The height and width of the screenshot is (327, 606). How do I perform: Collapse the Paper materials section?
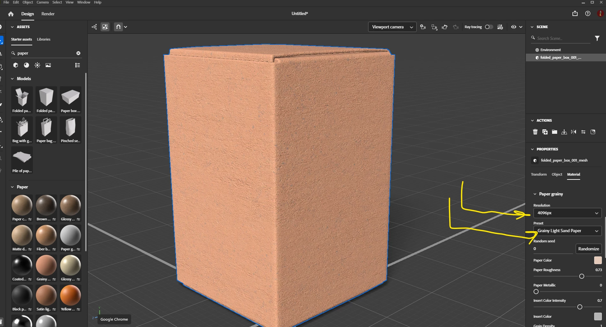[x=12, y=187]
